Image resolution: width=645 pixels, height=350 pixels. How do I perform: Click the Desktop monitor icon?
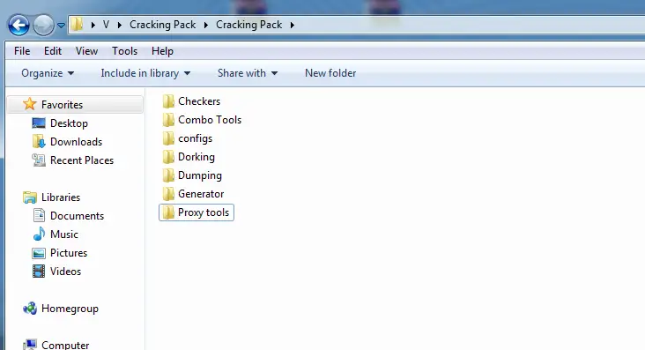click(39, 123)
